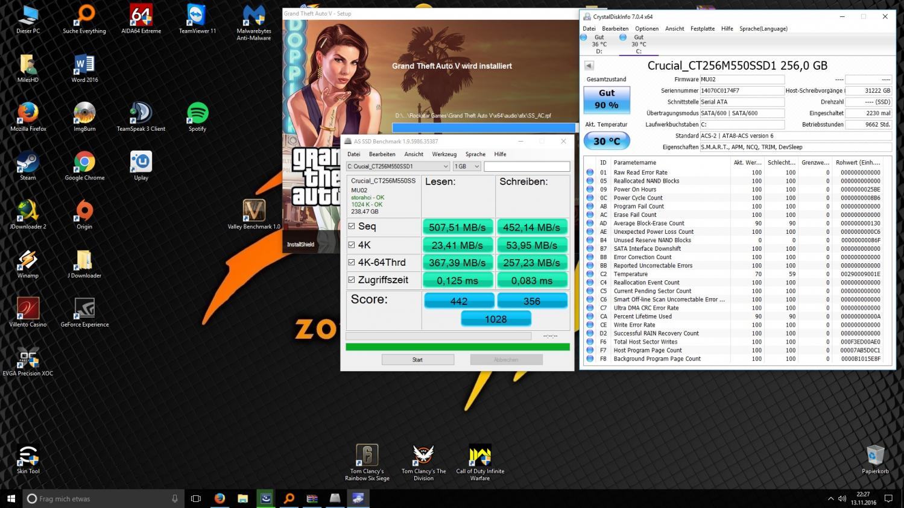This screenshot has width=904, height=508.
Task: Click the read score value 442
Action: [x=459, y=301]
